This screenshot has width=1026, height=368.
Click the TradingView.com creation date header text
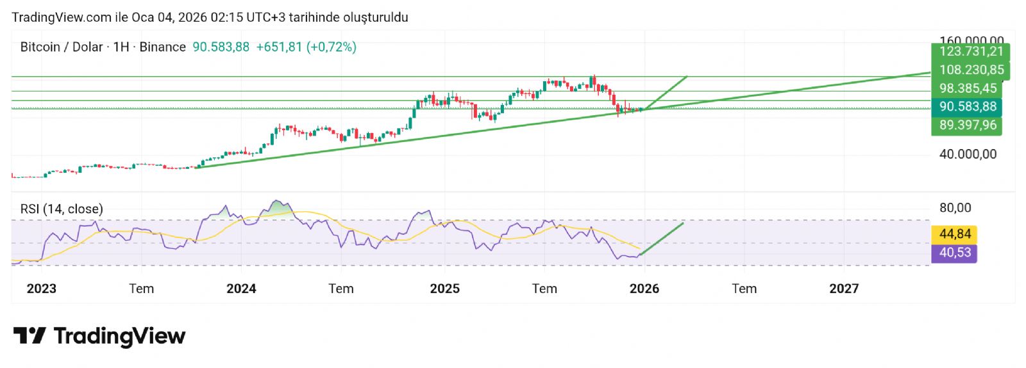210,17
